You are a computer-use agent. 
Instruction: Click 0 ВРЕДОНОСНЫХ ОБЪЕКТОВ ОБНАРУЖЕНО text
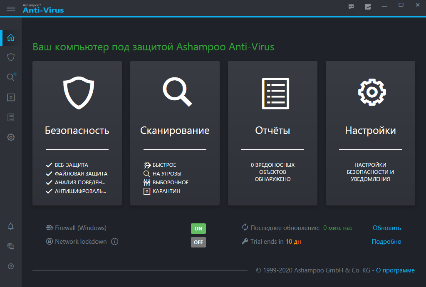coord(272,172)
